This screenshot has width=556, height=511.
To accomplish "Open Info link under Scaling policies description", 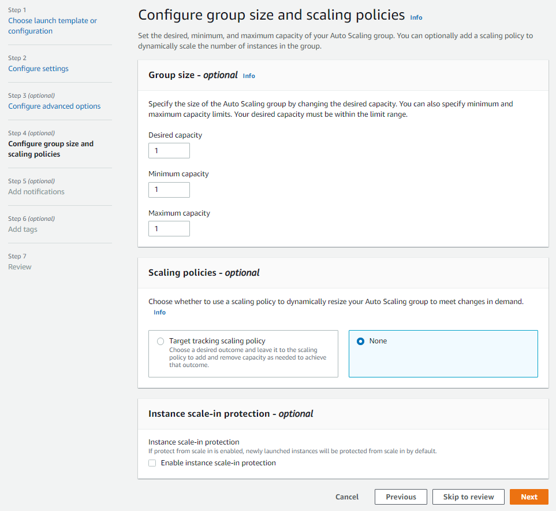I will tap(159, 312).
